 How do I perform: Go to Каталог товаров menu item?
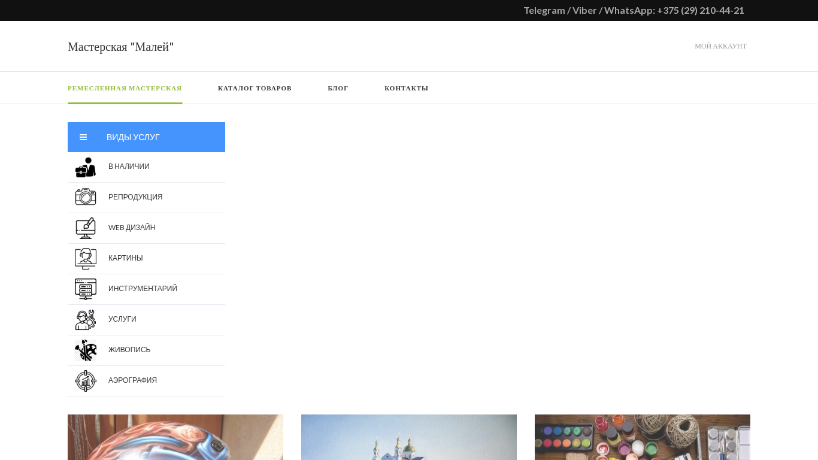[255, 88]
